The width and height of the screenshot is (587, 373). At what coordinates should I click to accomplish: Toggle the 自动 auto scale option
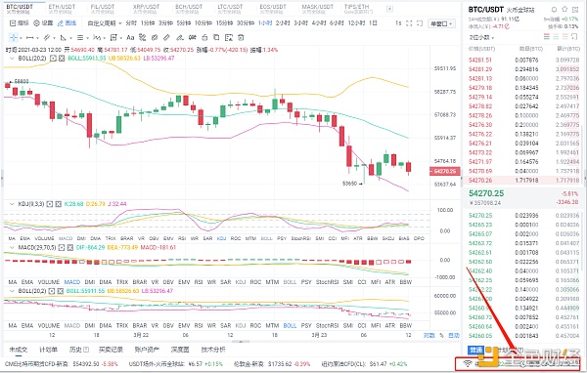tap(454, 335)
